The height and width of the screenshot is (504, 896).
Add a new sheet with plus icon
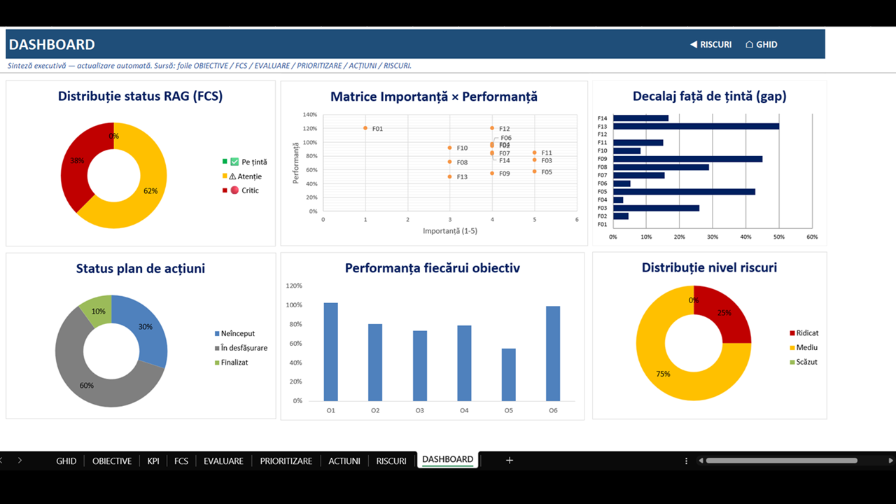click(510, 460)
